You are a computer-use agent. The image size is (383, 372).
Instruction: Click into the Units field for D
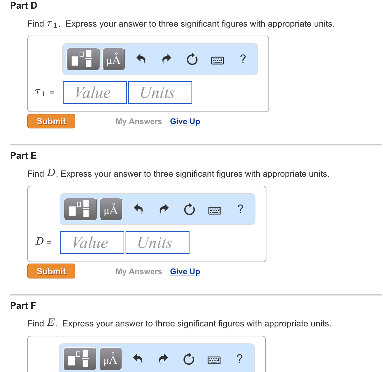157,242
